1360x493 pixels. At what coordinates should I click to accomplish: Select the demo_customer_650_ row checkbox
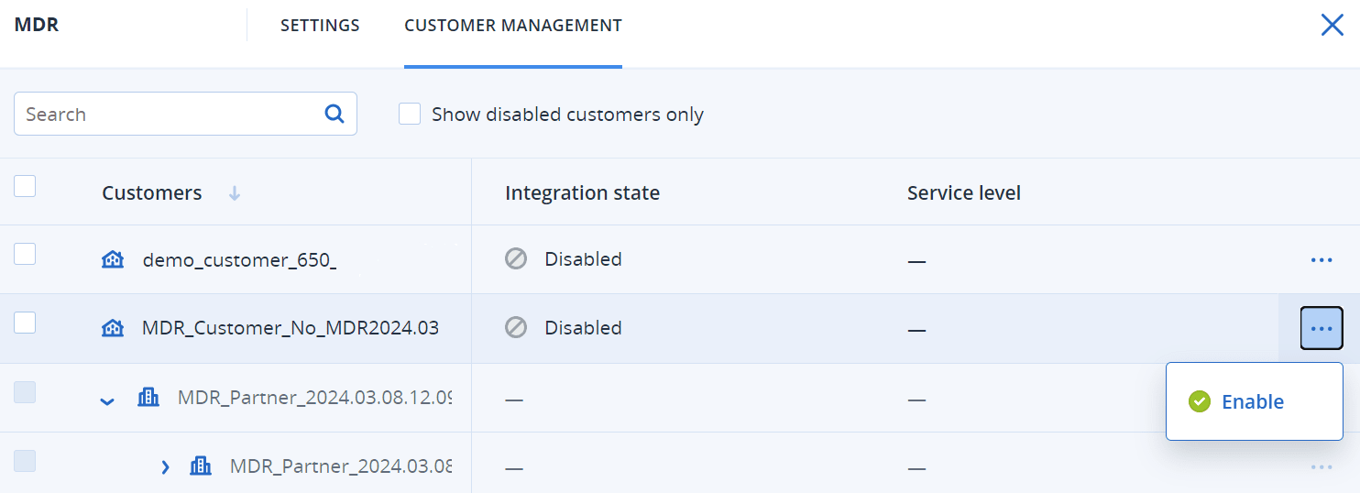pos(25,254)
